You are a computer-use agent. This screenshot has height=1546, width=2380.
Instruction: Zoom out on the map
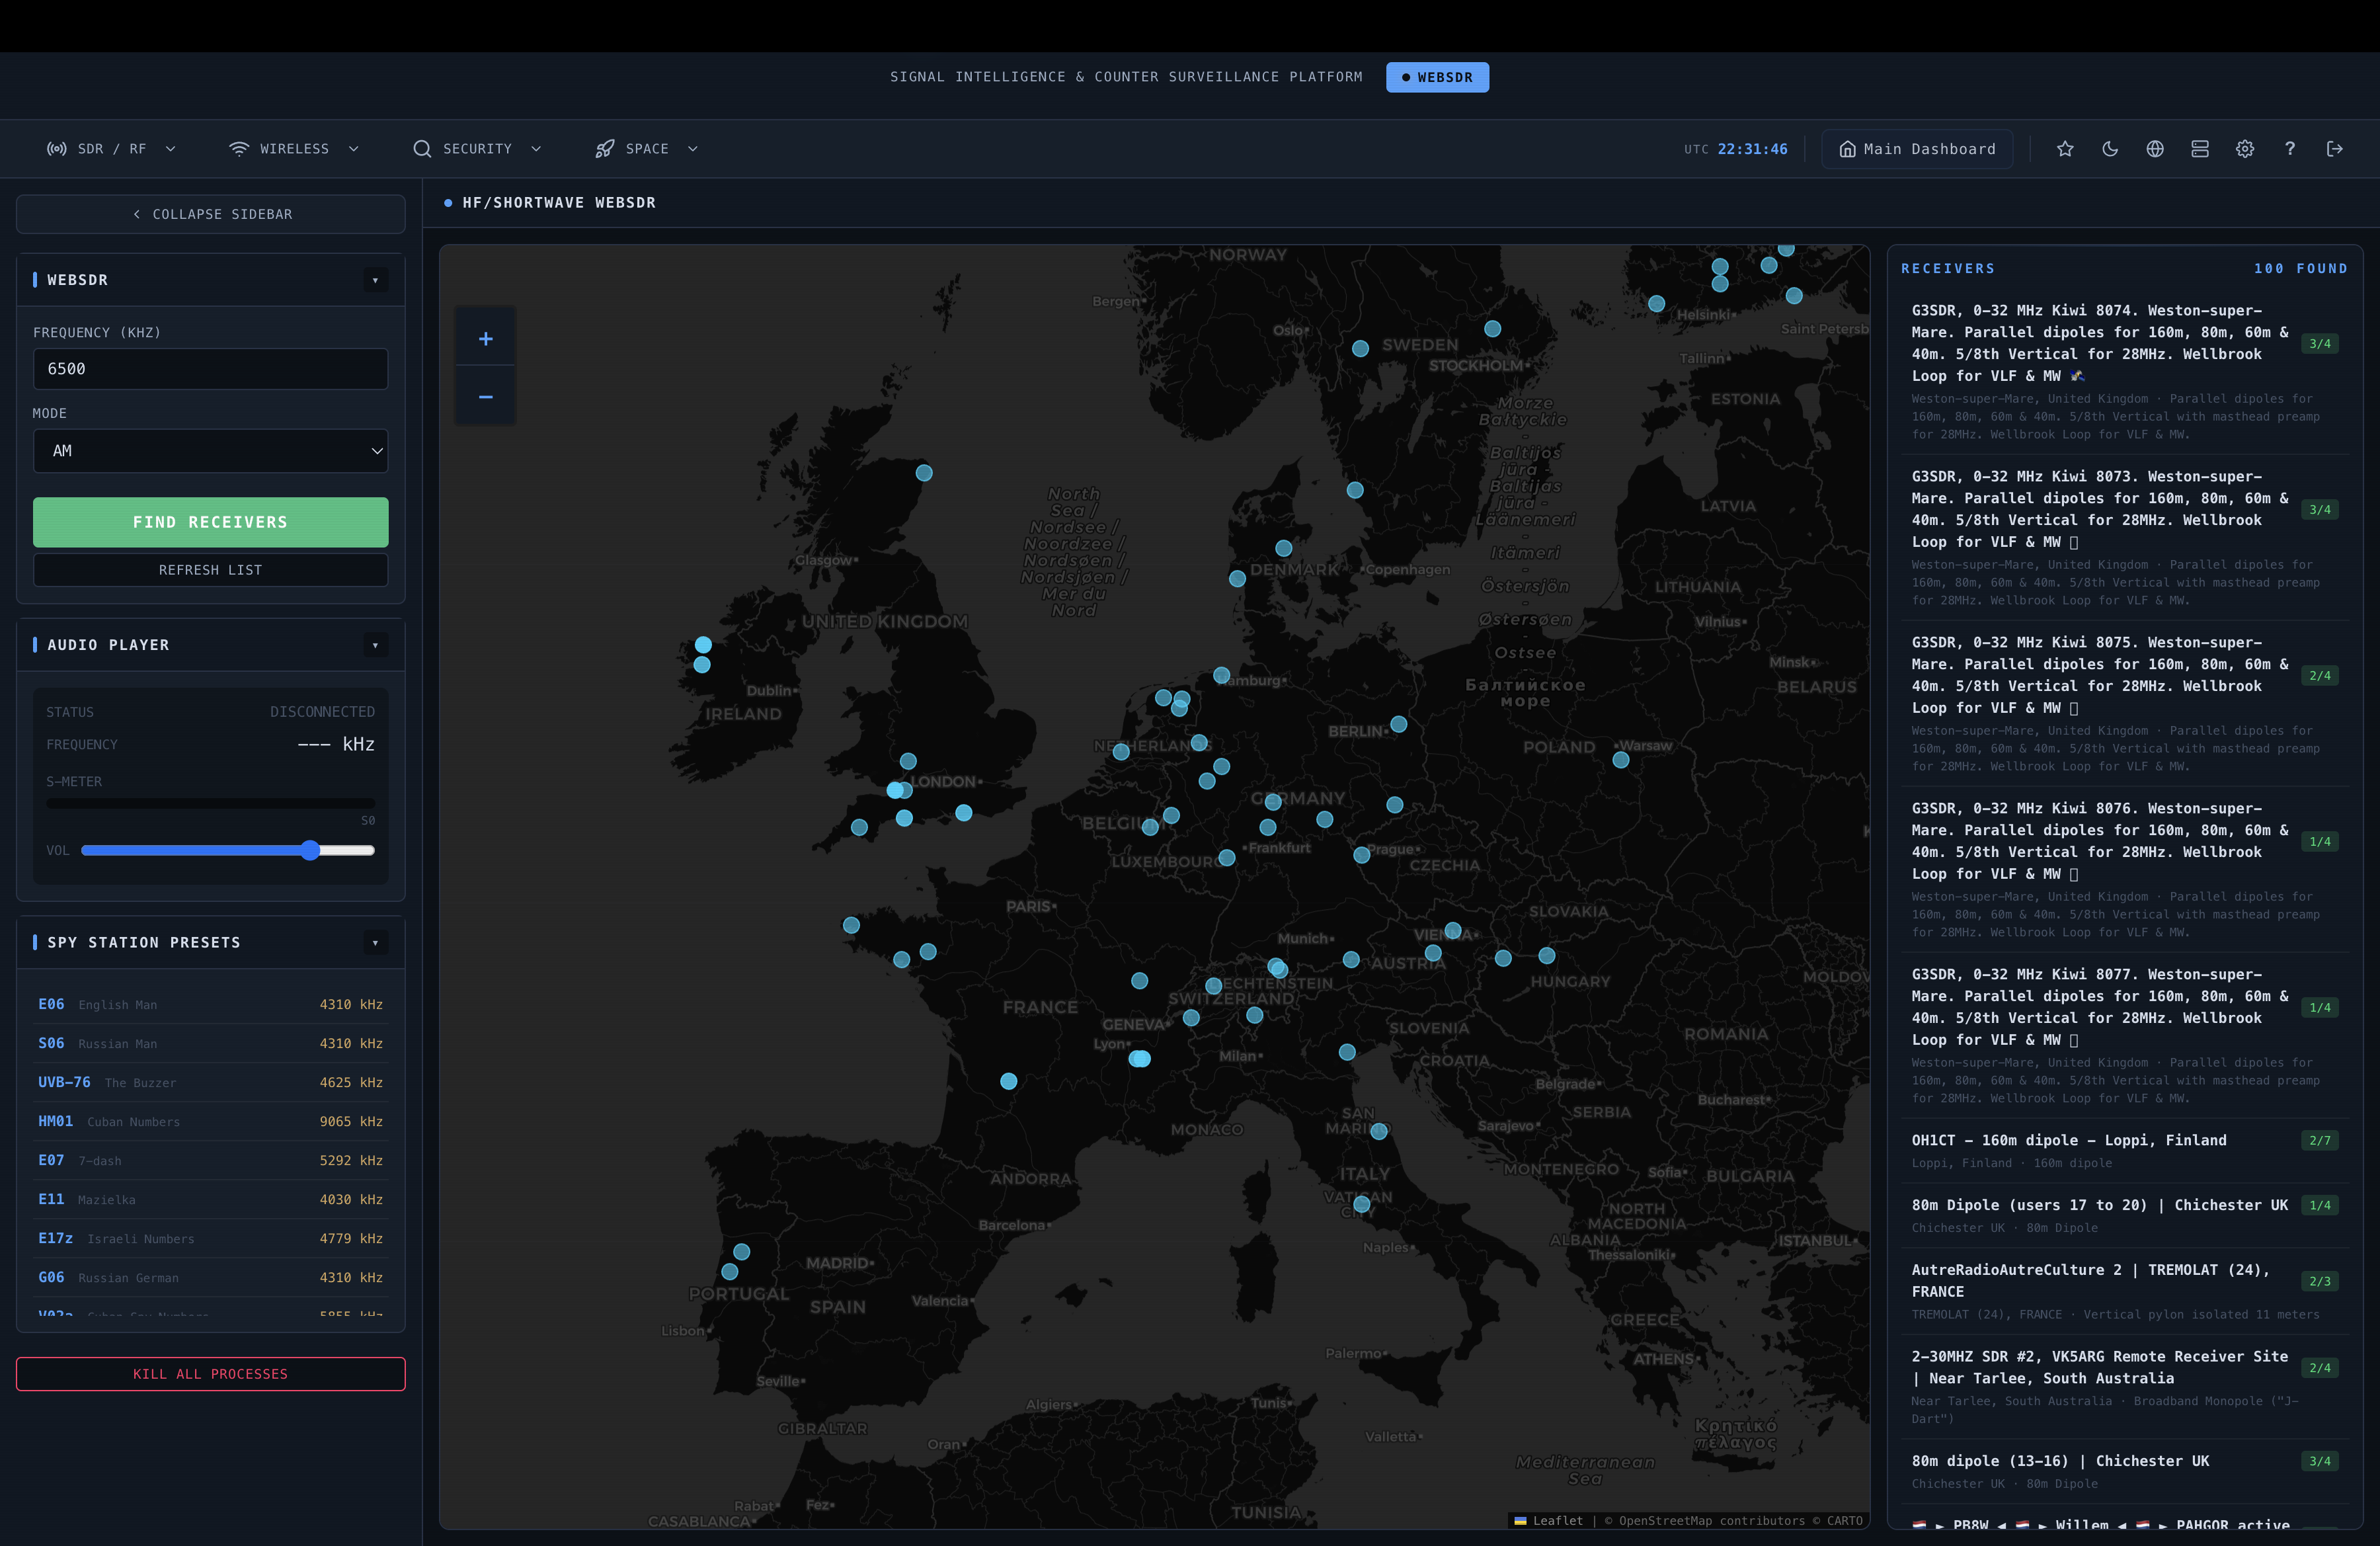pos(485,397)
